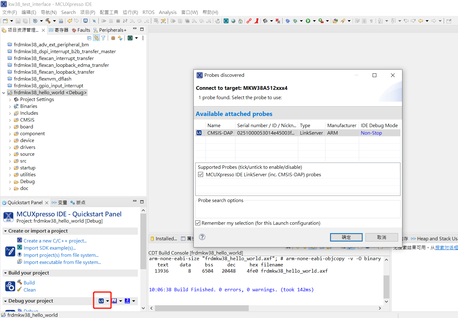The image size is (458, 318).
Task: Open the Debug bug icon on the toolbar
Action: click(287, 21)
